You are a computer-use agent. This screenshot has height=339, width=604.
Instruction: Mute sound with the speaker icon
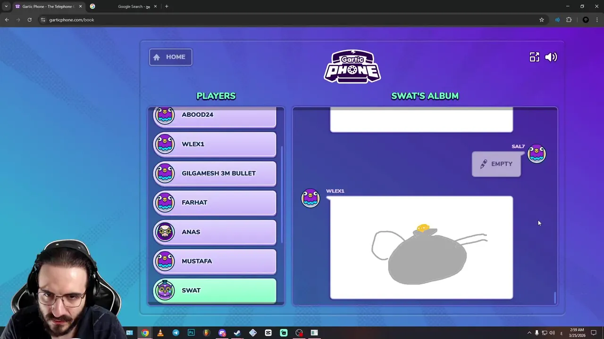coord(551,57)
